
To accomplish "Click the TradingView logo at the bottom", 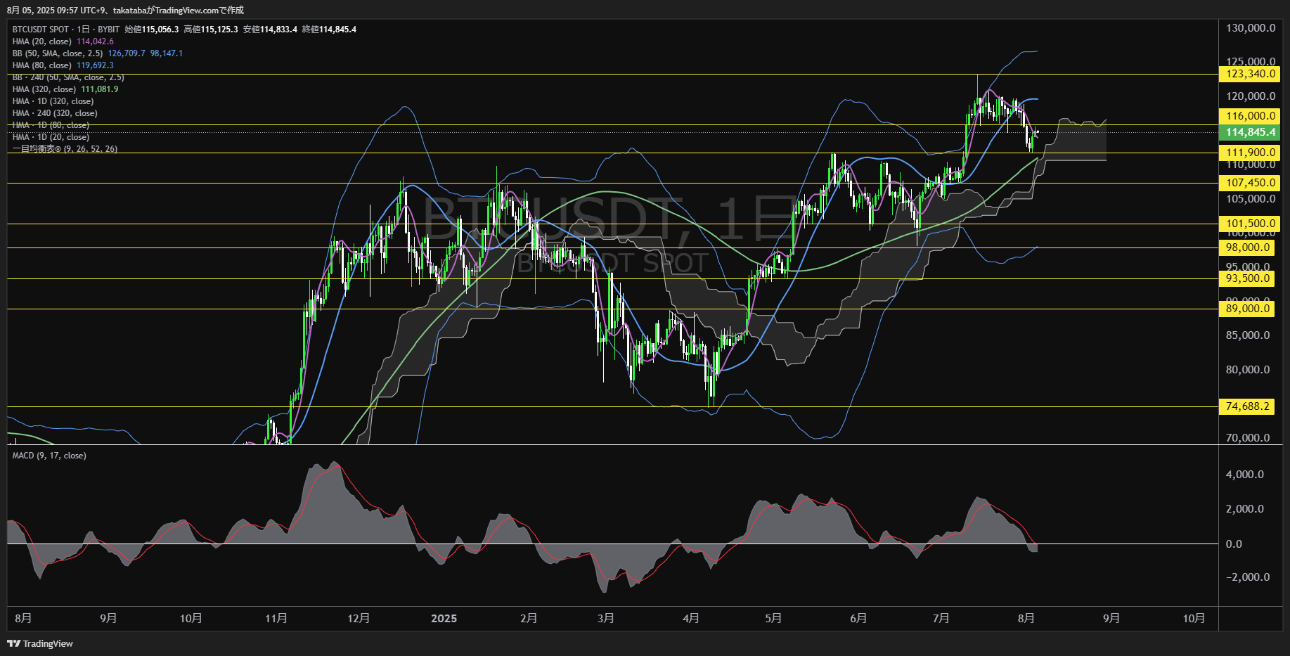I will point(40,643).
